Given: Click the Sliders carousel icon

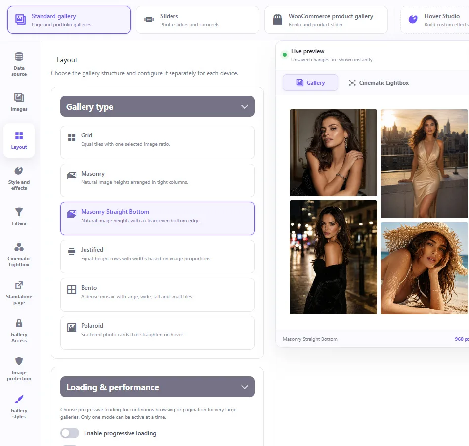Looking at the screenshot, I should tap(149, 19).
